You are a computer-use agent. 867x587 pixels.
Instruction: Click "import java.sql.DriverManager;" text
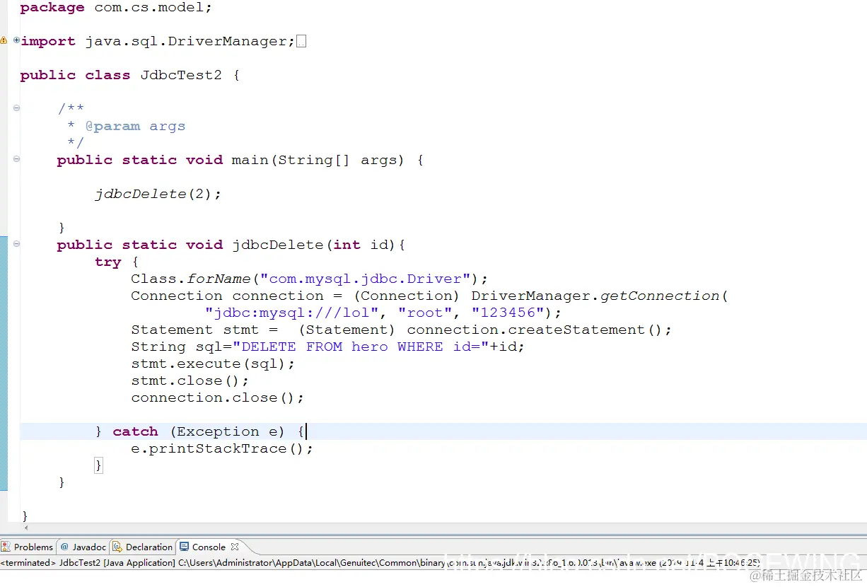point(158,41)
